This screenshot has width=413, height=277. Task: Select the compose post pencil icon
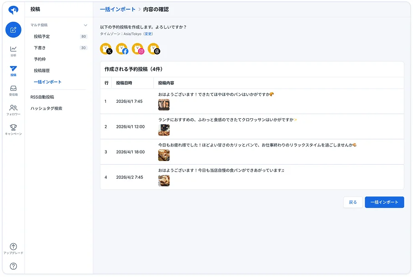pos(13,30)
